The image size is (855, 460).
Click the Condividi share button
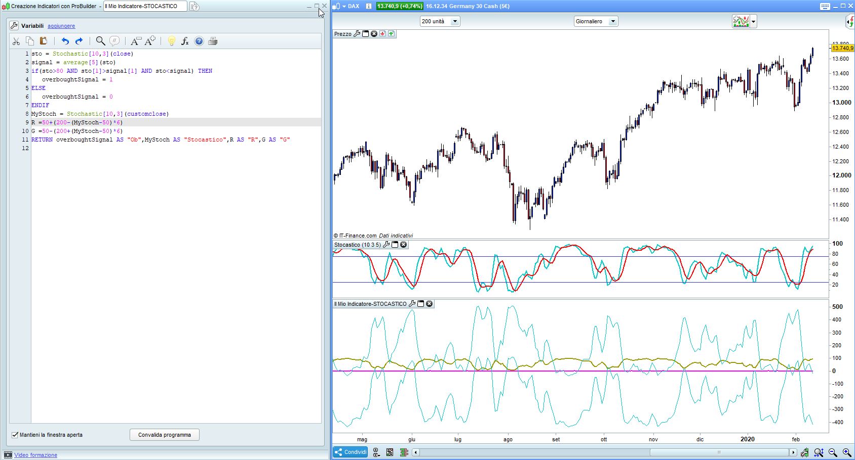(351, 452)
